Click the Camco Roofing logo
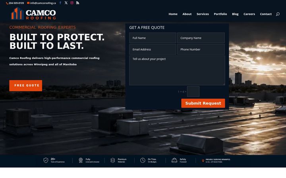This screenshot has height=178, width=286. point(33,13)
